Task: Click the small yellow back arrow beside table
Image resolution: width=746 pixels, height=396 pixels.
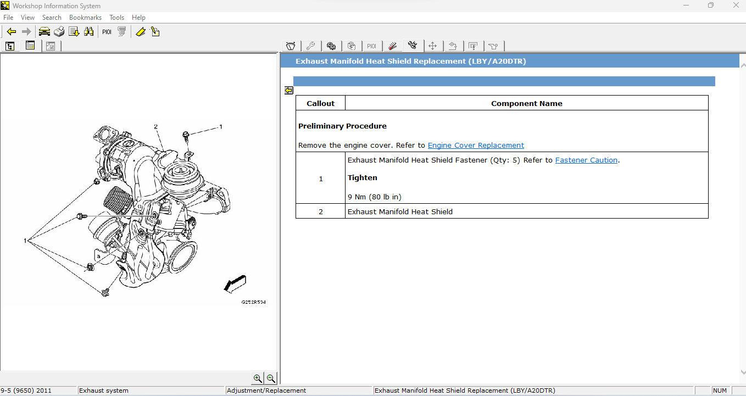Action: click(x=288, y=90)
